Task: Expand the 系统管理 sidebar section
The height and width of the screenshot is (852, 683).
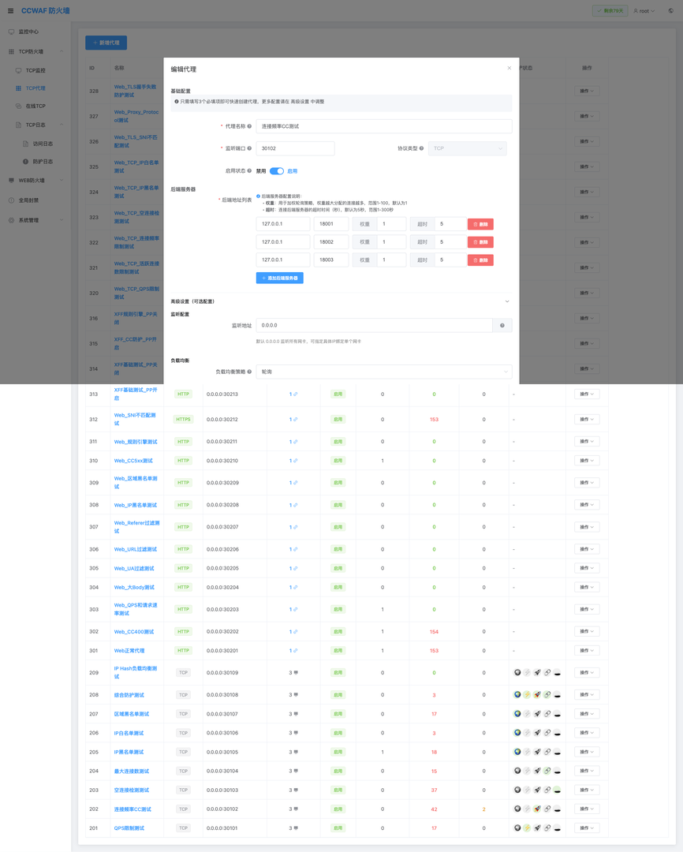Action: [x=35, y=220]
